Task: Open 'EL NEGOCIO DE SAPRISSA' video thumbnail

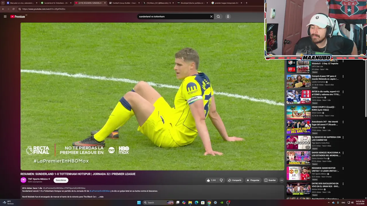Action: point(298,142)
